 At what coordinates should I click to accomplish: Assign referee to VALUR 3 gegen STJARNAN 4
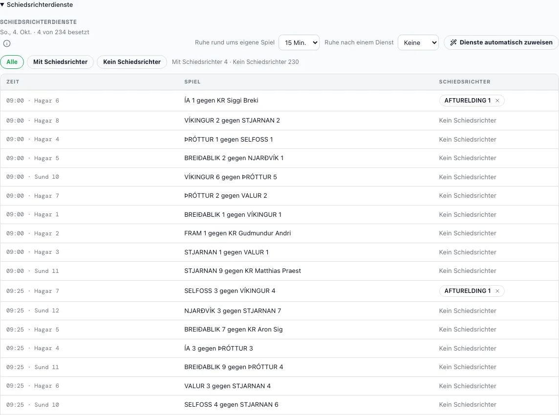click(467, 386)
